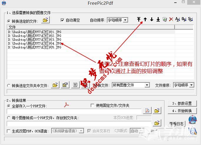Toggle the 自动清空 checkbox
This screenshot has width=201, height=145.
(62, 20)
